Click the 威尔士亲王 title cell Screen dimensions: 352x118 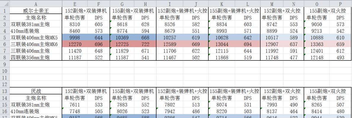(36, 11)
